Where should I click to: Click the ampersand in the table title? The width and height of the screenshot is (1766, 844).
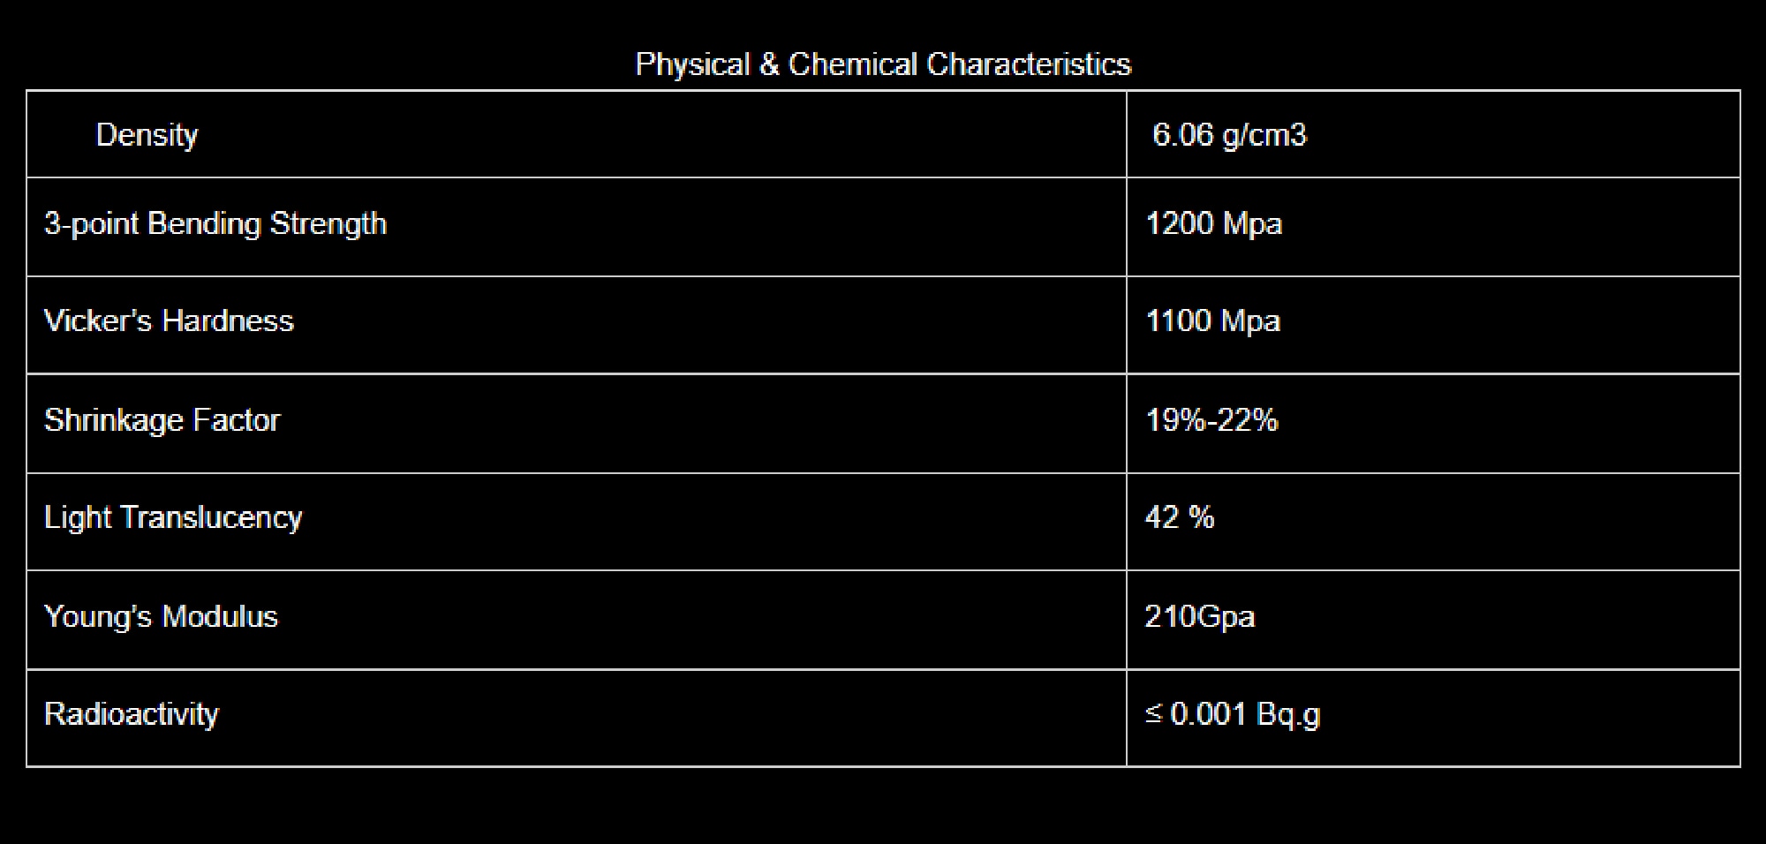[x=768, y=64]
